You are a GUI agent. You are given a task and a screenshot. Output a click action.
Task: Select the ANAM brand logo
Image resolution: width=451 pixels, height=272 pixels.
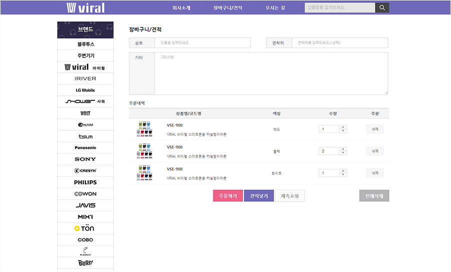85,125
